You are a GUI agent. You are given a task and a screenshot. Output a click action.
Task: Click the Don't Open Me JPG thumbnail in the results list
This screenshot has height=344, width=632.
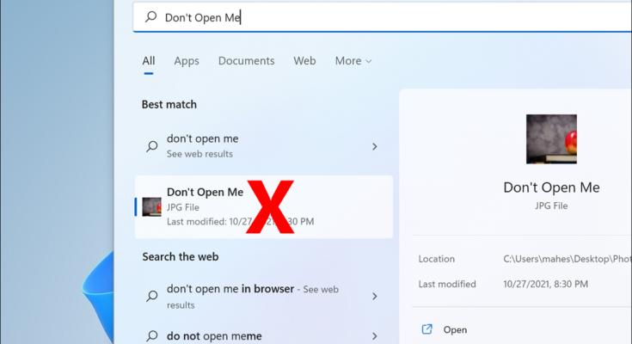coord(152,206)
